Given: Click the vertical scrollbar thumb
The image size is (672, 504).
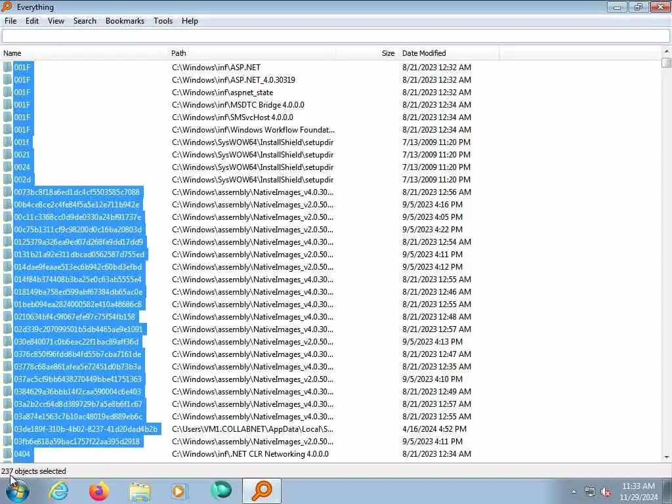Looking at the screenshot, I should click(x=666, y=62).
